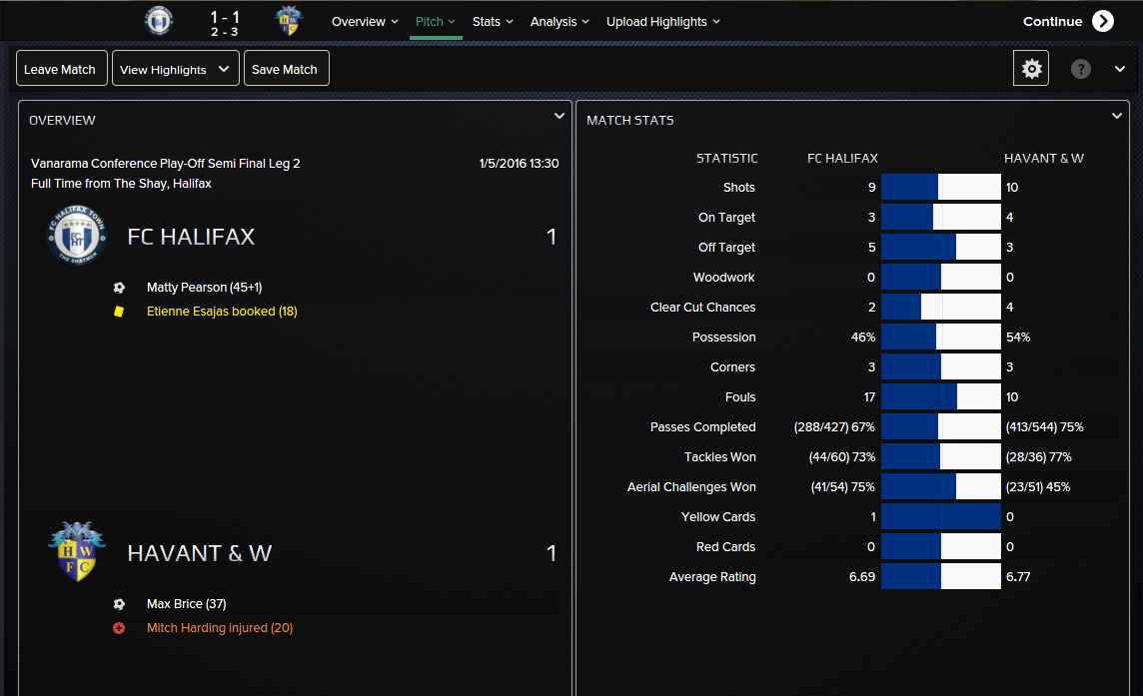Click the Yellow Cards comparison bar
The image size is (1143, 696).
coord(941,516)
